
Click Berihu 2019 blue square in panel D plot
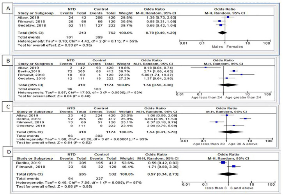point(223,163)
